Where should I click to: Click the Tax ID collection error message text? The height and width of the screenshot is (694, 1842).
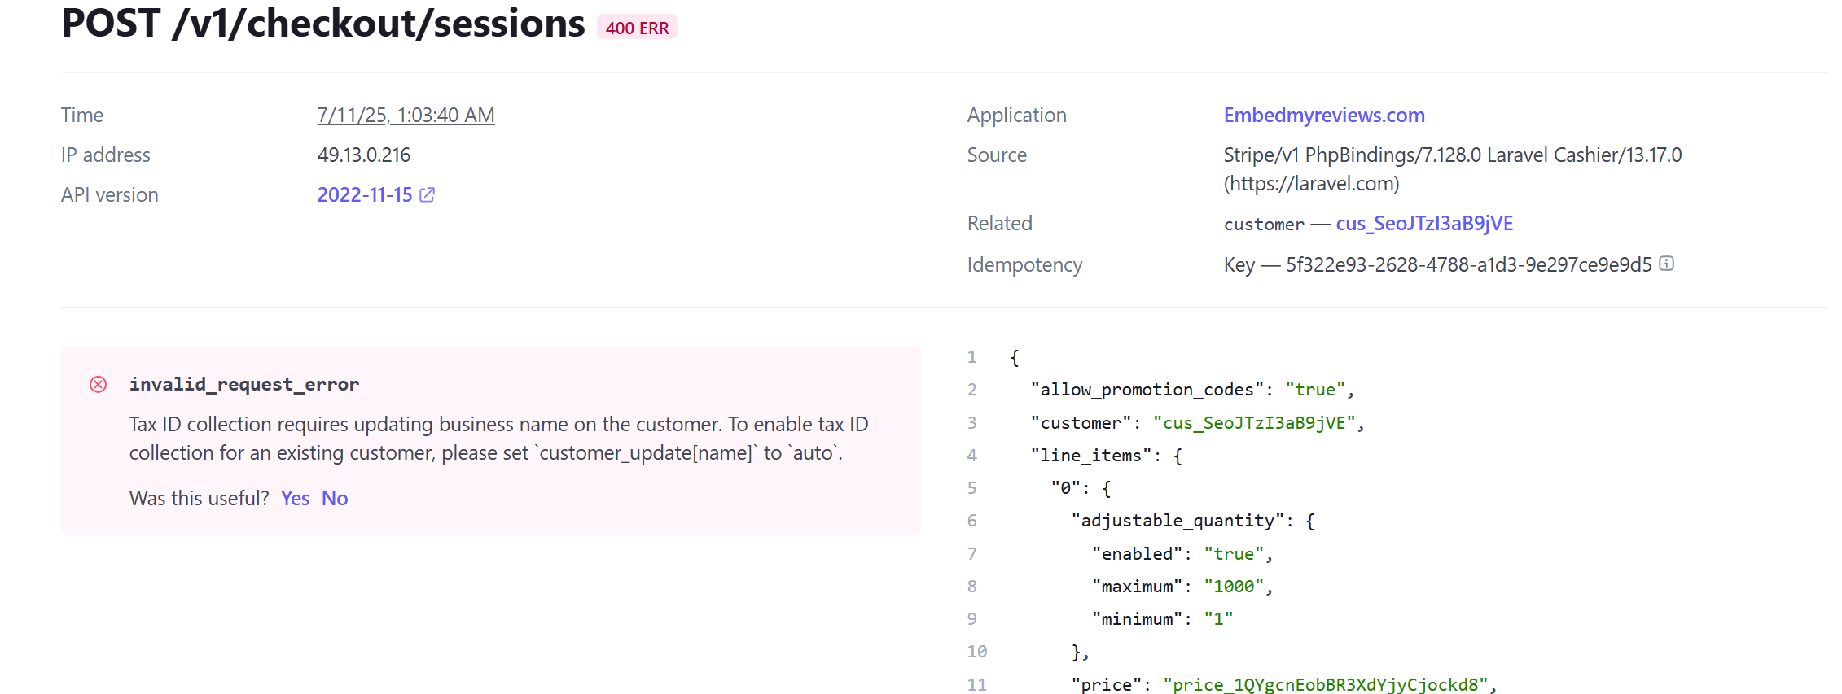[498, 439]
